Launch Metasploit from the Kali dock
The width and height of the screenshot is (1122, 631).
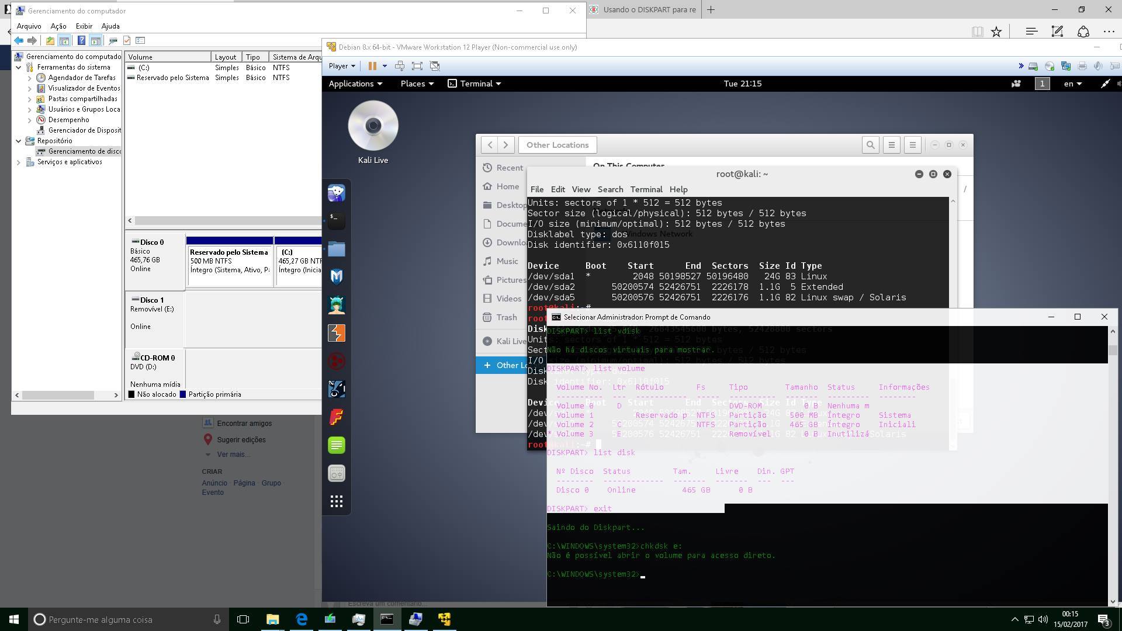tap(337, 276)
